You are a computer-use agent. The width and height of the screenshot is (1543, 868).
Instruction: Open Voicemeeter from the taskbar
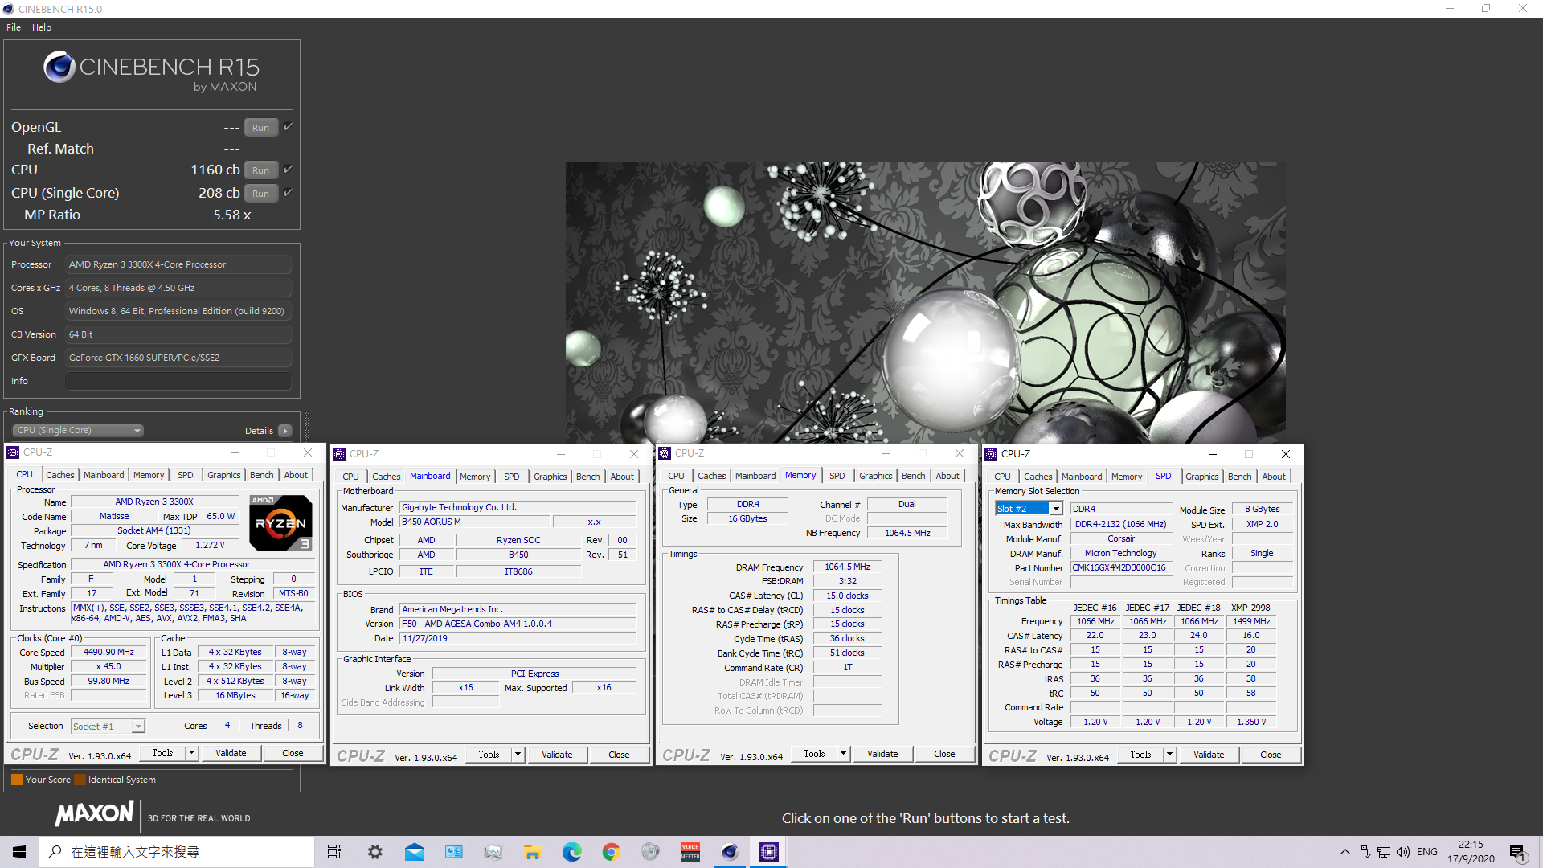pos(690,852)
